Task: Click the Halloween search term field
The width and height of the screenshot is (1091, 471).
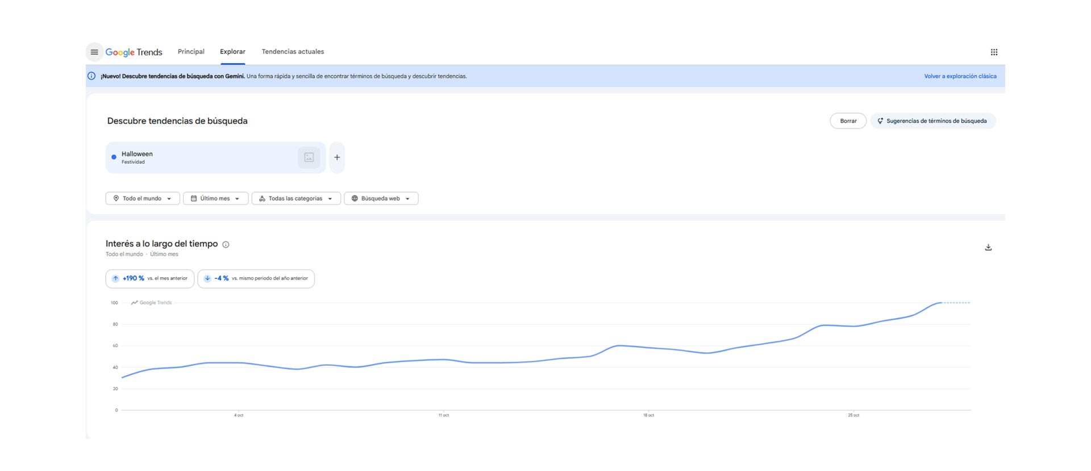Action: click(216, 157)
